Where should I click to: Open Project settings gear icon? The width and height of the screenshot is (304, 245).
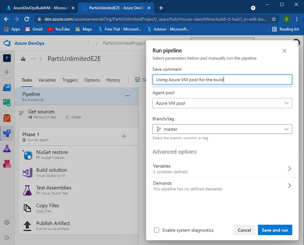pyautogui.click(x=7, y=222)
